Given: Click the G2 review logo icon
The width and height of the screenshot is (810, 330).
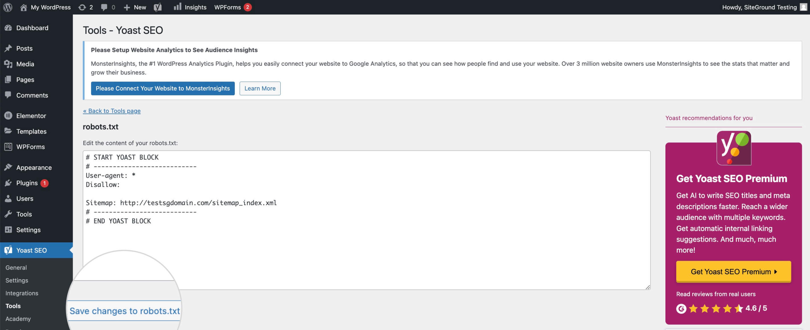Looking at the screenshot, I should click(681, 308).
